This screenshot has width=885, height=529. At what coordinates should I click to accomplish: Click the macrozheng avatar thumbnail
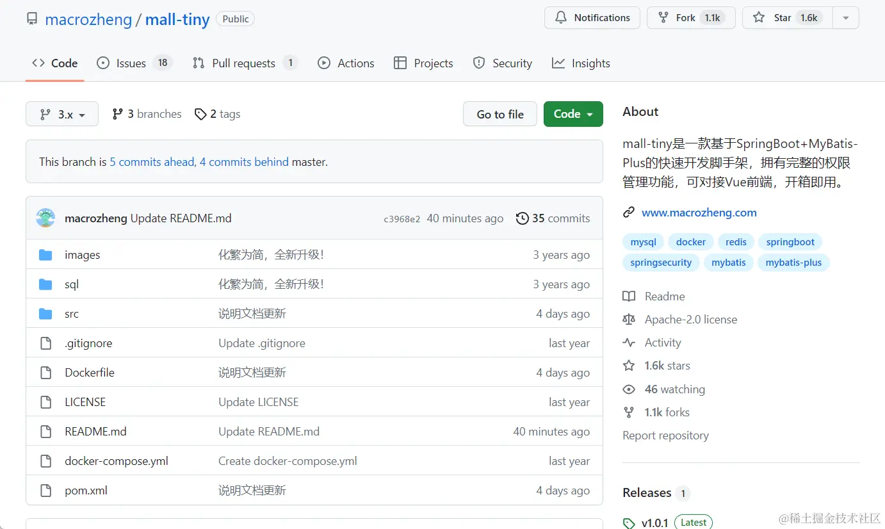pos(45,218)
